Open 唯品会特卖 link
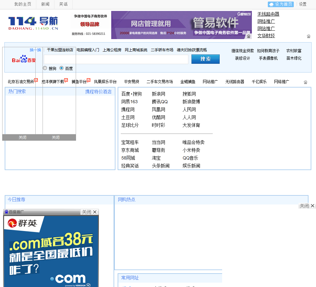 193,142
